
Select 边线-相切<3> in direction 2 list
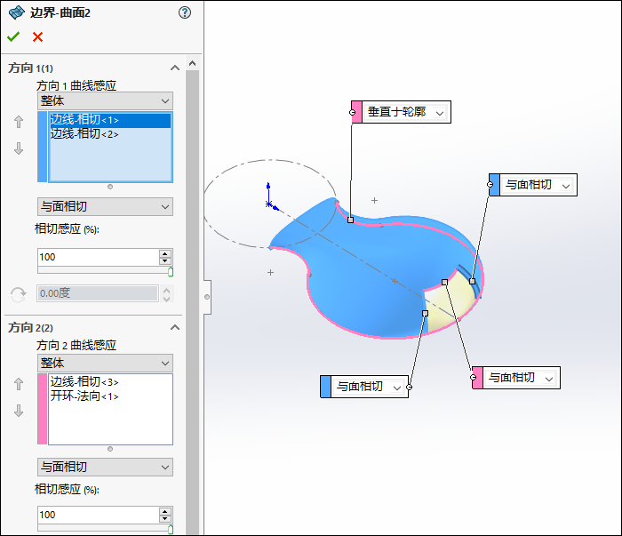pos(110,381)
